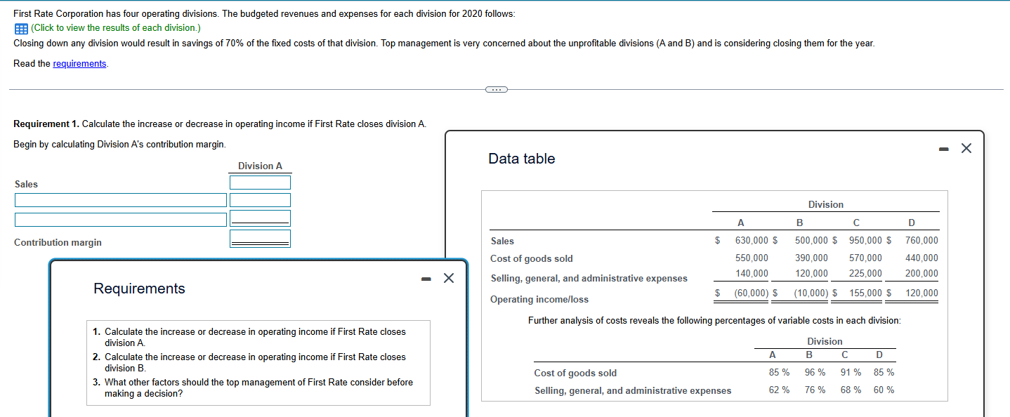This screenshot has width=1010, height=417.
Task: Minimize the Data table window
Action: pyautogui.click(x=943, y=147)
